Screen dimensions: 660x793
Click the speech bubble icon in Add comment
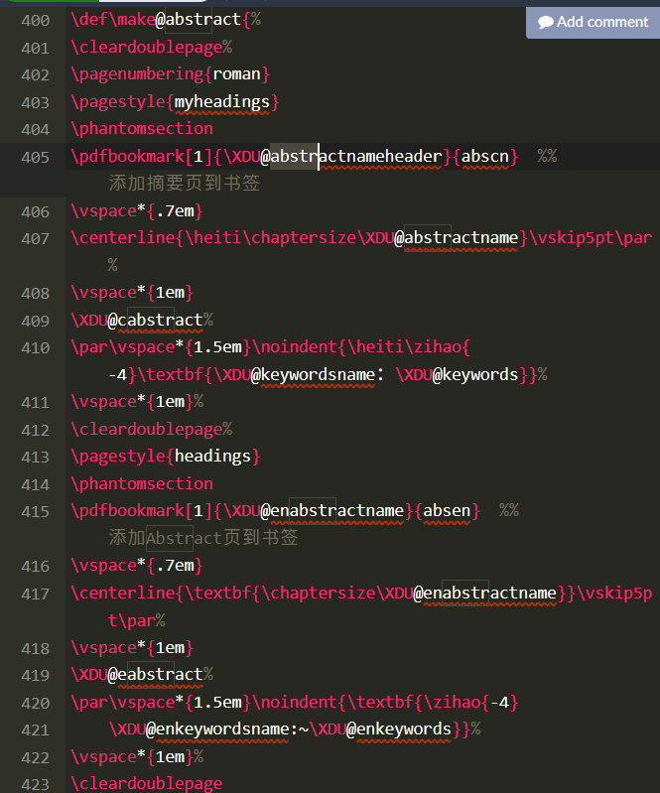coord(545,22)
